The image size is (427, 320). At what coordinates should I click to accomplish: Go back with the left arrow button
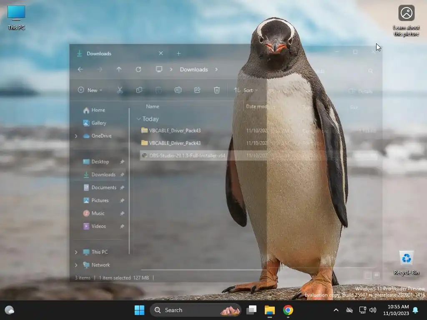(80, 70)
